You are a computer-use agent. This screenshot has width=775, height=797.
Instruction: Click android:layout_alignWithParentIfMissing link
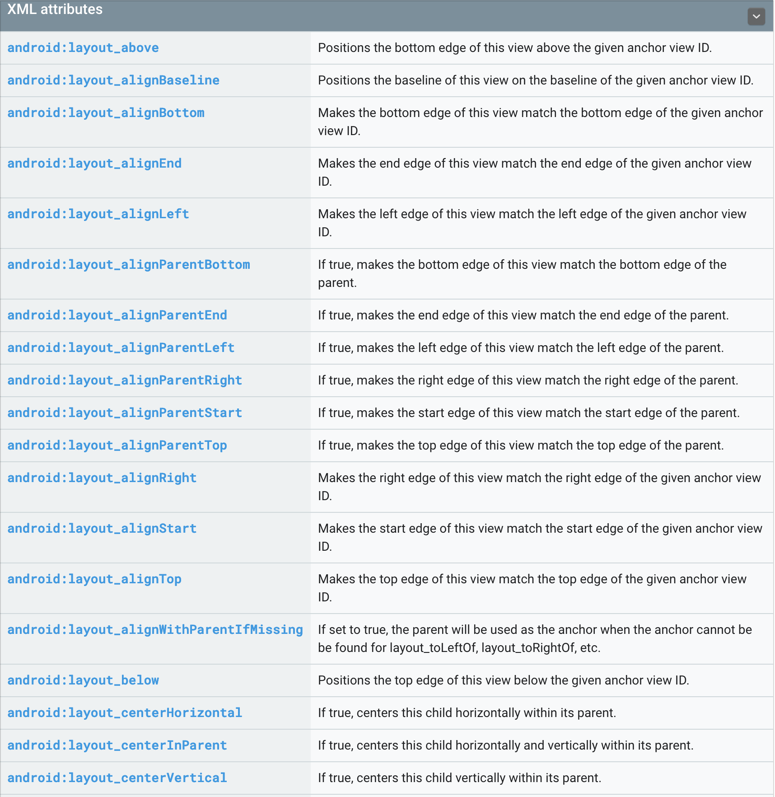[155, 630]
